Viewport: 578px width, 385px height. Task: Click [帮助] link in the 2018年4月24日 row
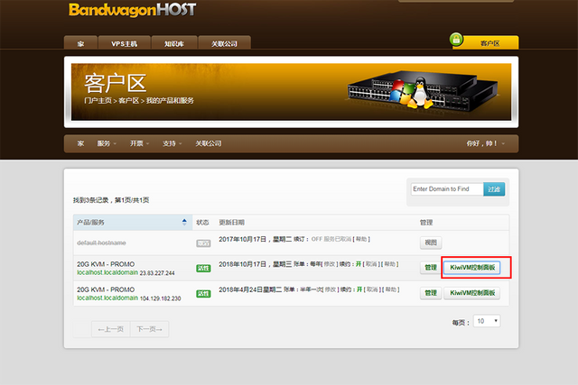click(391, 289)
